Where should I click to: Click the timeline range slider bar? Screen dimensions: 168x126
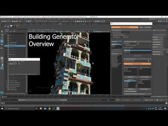(x=43, y=100)
